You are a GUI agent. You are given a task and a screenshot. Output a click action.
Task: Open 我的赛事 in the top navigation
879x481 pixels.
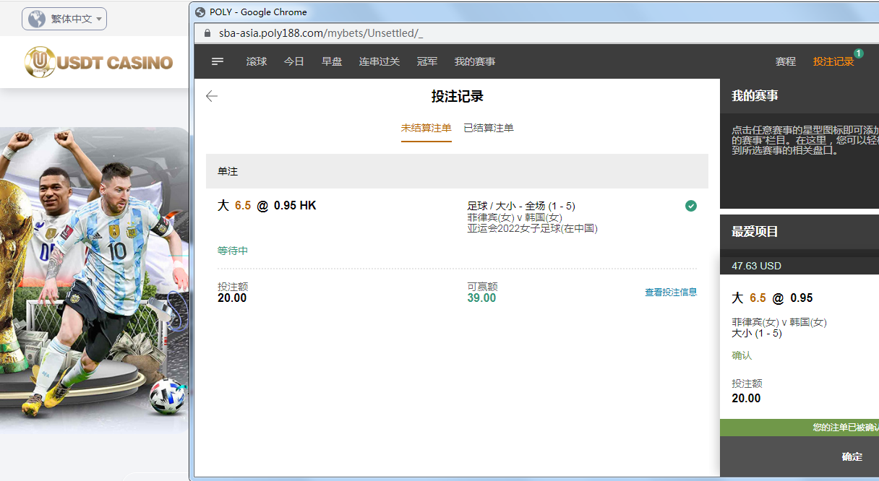475,61
